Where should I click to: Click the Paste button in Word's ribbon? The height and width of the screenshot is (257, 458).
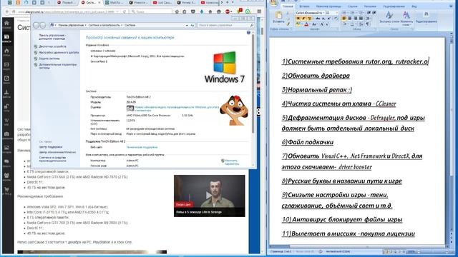[278, 17]
